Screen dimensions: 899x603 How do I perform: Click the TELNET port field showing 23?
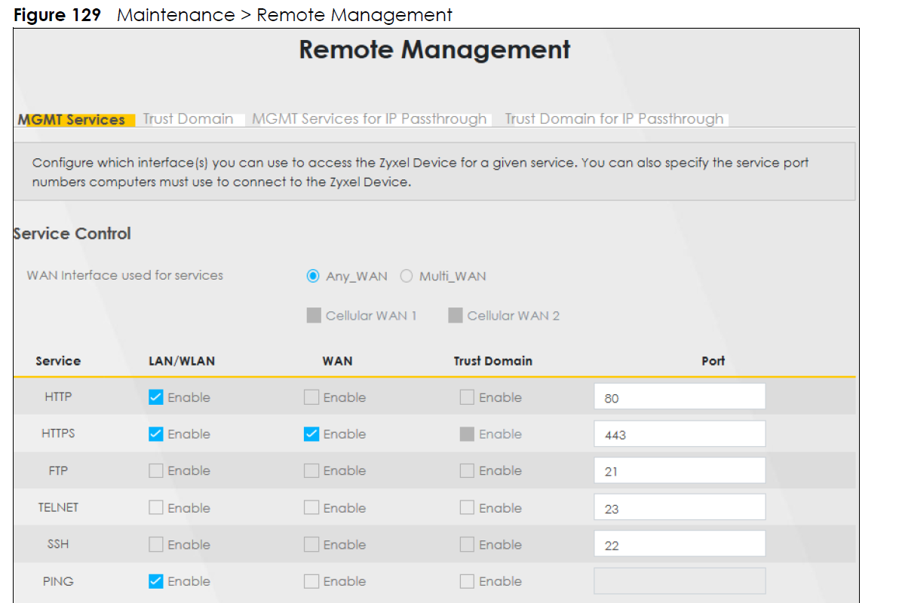(679, 508)
